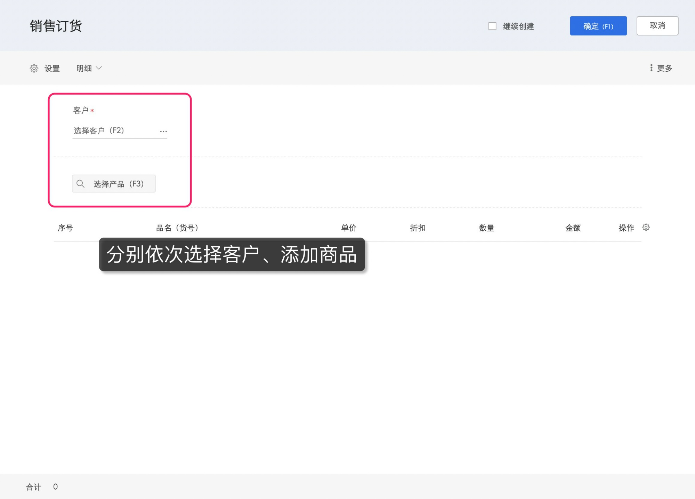Viewport: 695px width, 499px height.
Task: Click the 单价 column header
Action: pos(349,228)
